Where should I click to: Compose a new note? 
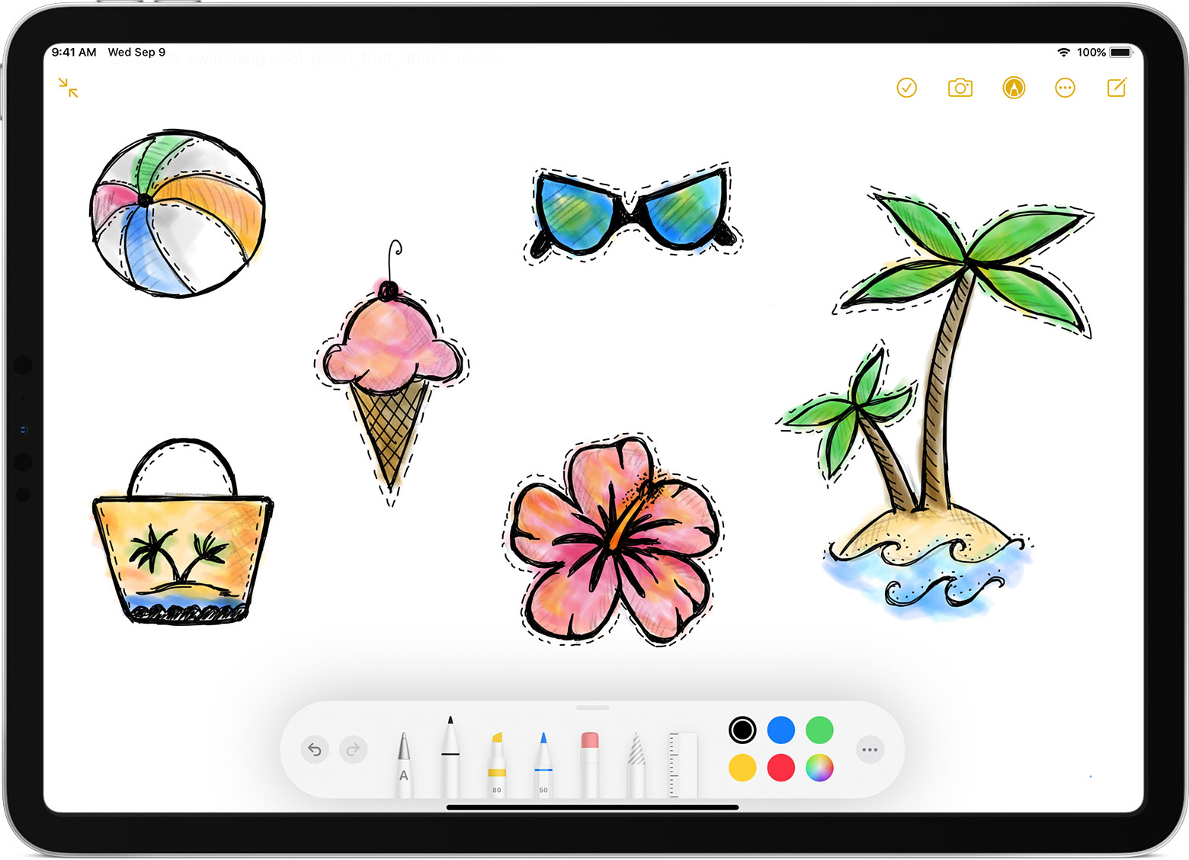[1116, 88]
